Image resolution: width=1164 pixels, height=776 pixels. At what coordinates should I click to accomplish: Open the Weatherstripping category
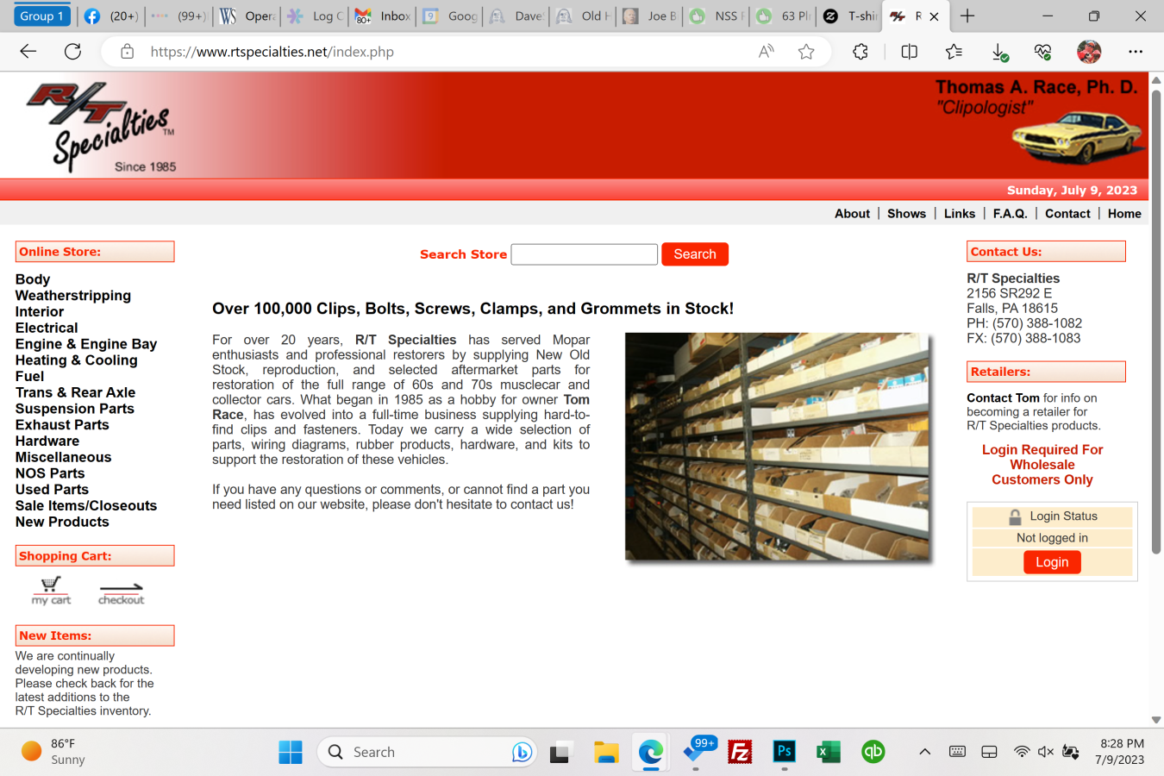pos(73,296)
